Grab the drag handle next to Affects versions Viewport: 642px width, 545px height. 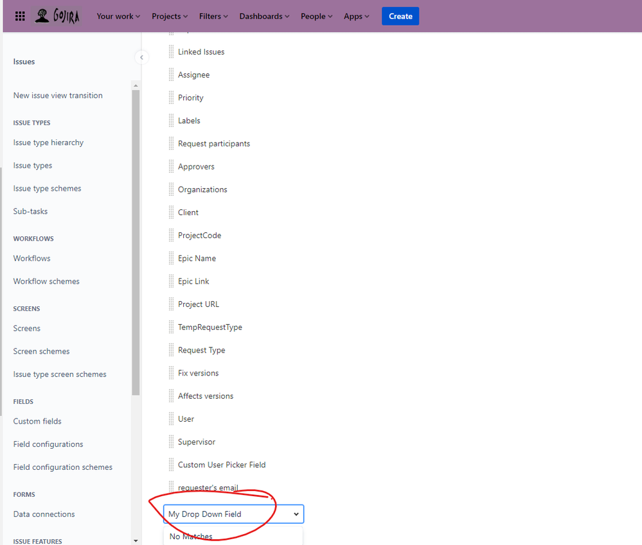(171, 396)
